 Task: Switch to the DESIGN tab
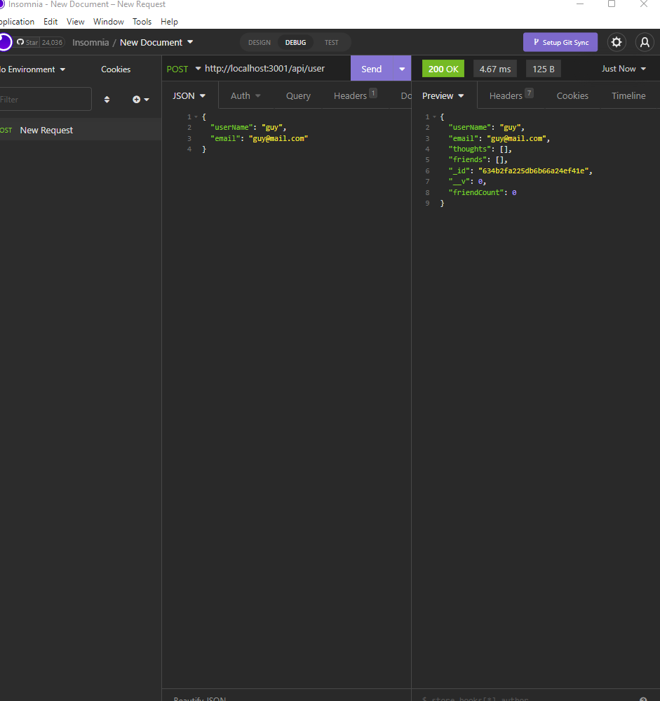pos(259,42)
